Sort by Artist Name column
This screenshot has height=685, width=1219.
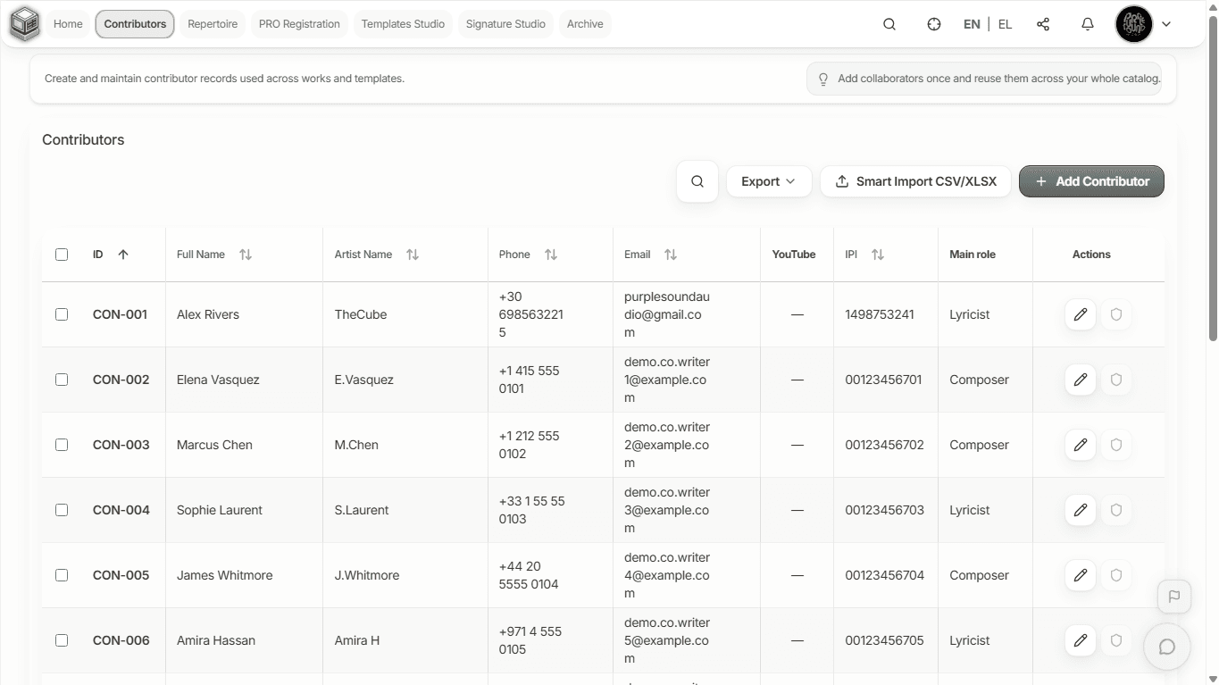[x=413, y=255]
